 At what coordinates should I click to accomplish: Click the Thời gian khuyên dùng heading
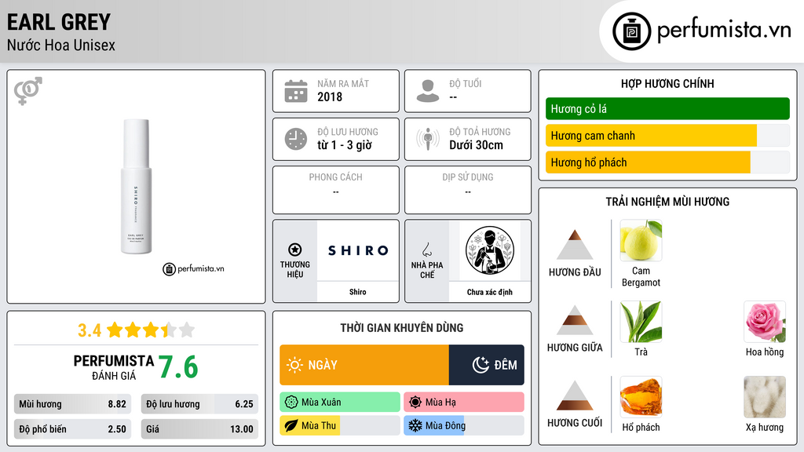tap(402, 328)
